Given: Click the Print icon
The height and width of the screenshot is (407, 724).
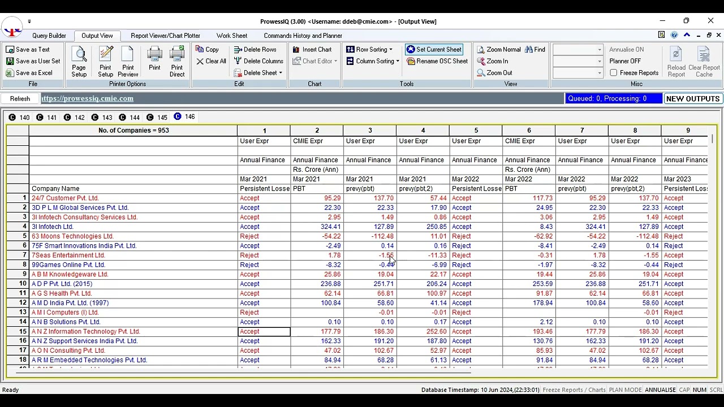Looking at the screenshot, I should point(154,59).
